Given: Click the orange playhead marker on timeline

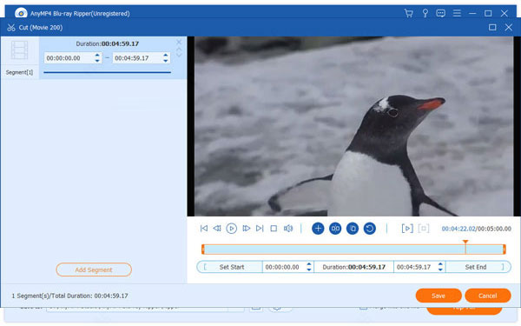Looking at the screenshot, I should 465,243.
